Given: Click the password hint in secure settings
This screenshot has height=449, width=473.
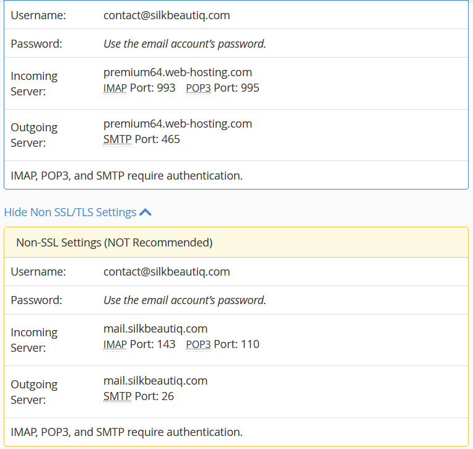Looking at the screenshot, I should [x=184, y=44].
